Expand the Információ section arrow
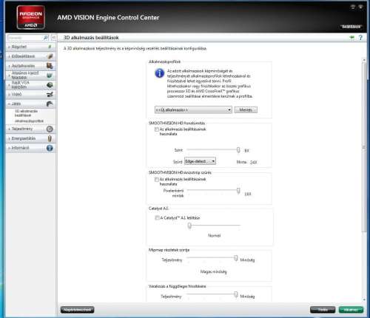The height and width of the screenshot is (318, 370). coord(9,148)
